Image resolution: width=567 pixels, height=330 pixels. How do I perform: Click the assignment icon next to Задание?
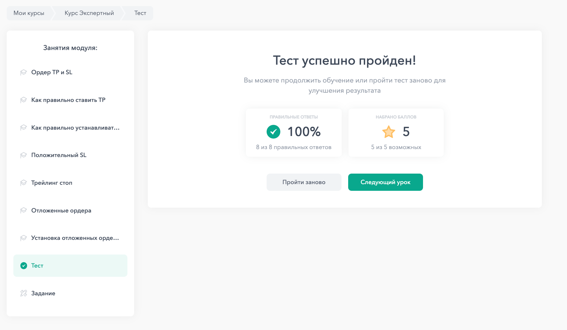click(x=24, y=293)
